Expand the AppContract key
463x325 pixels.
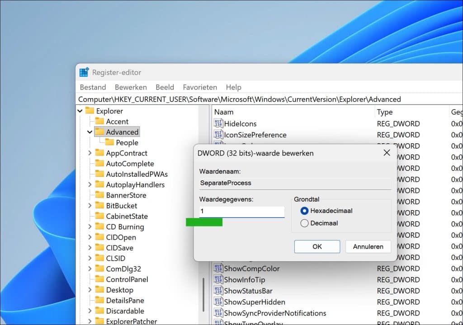click(x=90, y=153)
